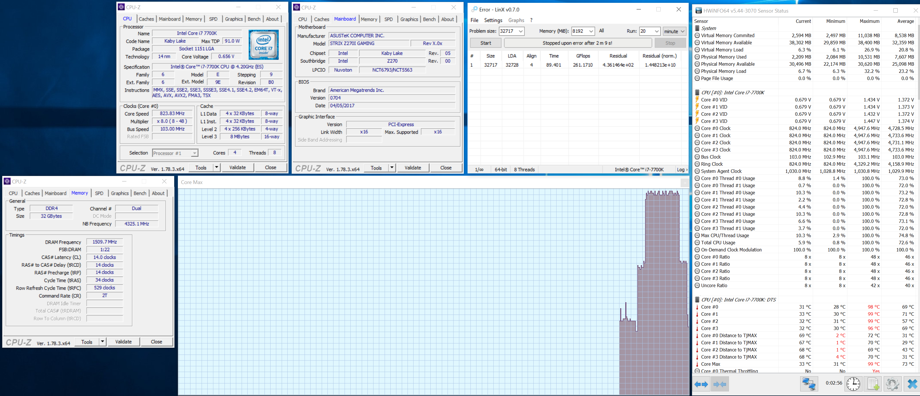Start HWiNFO logging sheet icon
Image resolution: width=920 pixels, height=396 pixels.
(x=873, y=384)
